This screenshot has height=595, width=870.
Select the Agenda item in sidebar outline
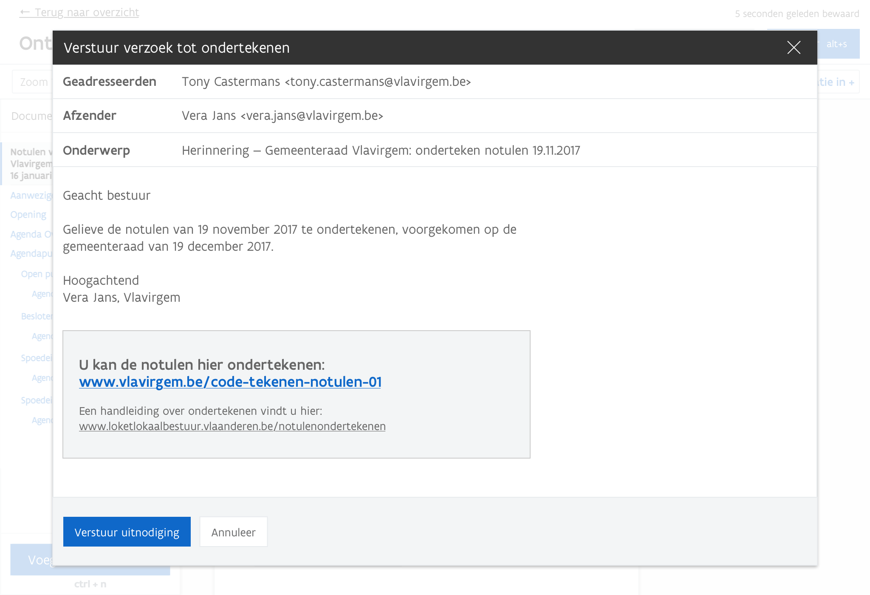coord(31,234)
